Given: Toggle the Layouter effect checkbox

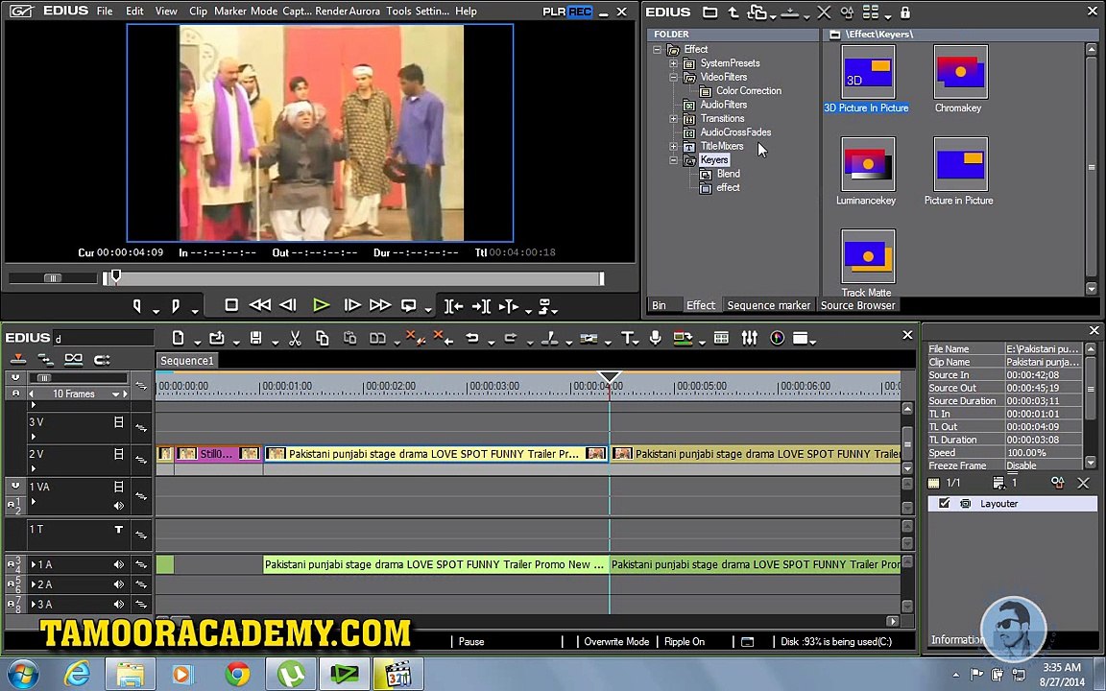Looking at the screenshot, I should 944,504.
